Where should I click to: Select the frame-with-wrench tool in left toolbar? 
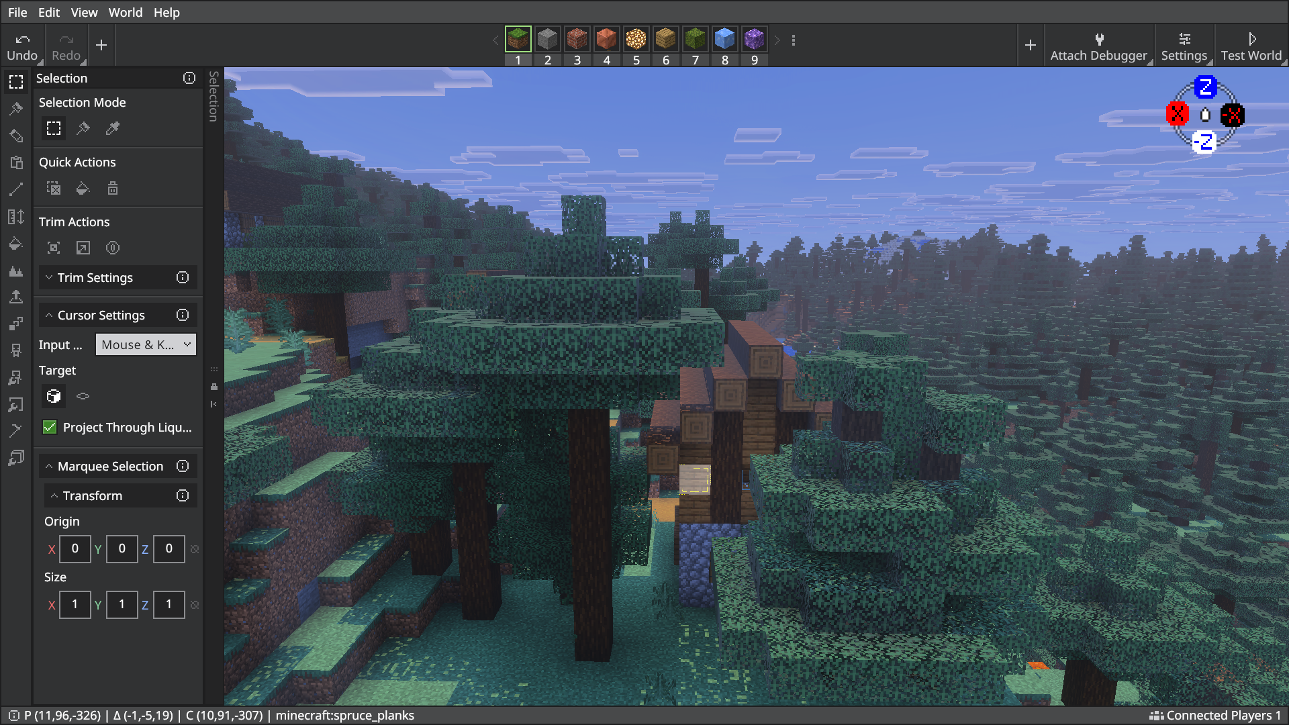(16, 405)
